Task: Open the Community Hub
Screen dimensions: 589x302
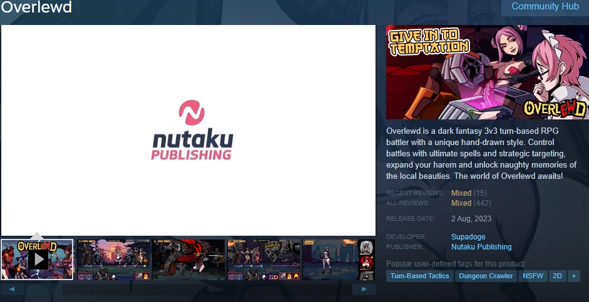Action: (x=545, y=7)
